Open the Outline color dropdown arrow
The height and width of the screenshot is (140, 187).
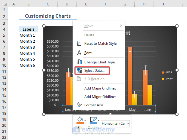pos(99,120)
